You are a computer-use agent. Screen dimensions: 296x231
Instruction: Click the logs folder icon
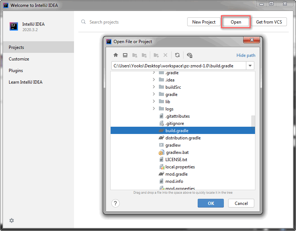(x=161, y=109)
